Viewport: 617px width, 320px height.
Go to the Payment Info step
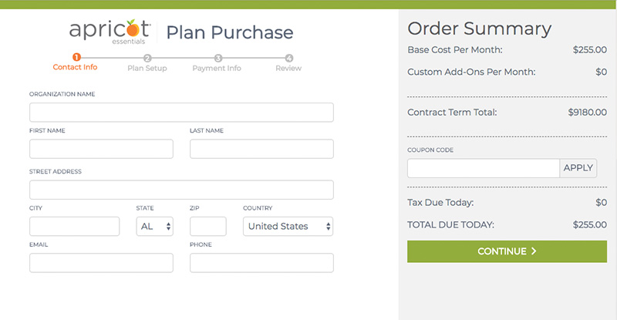[217, 68]
